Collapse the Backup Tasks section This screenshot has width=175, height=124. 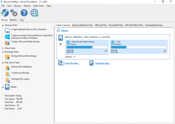[x=3, y=25]
